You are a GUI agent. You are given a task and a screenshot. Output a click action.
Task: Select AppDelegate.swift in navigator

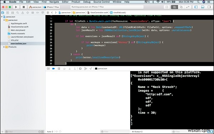pyautogui.click(x=19, y=24)
